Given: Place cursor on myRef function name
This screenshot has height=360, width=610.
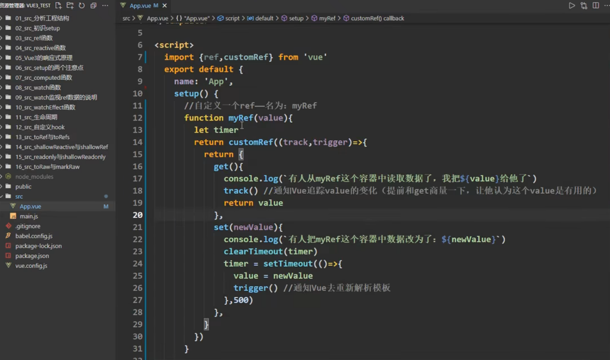Looking at the screenshot, I should point(241,118).
